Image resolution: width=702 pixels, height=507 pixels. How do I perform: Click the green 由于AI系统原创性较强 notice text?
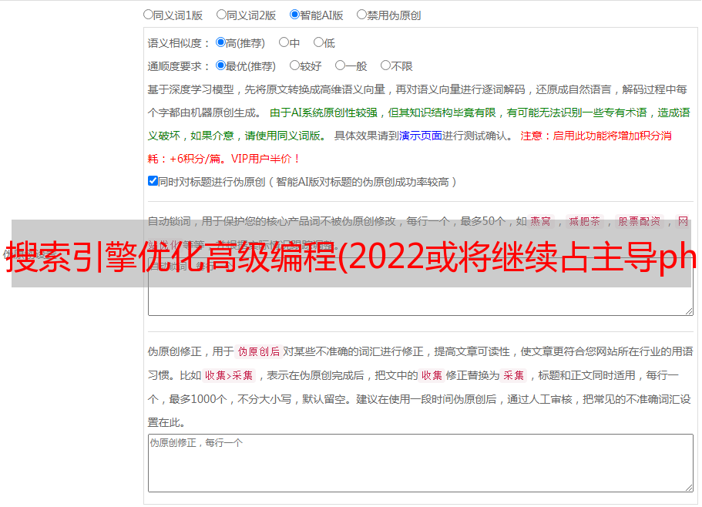(x=418, y=124)
